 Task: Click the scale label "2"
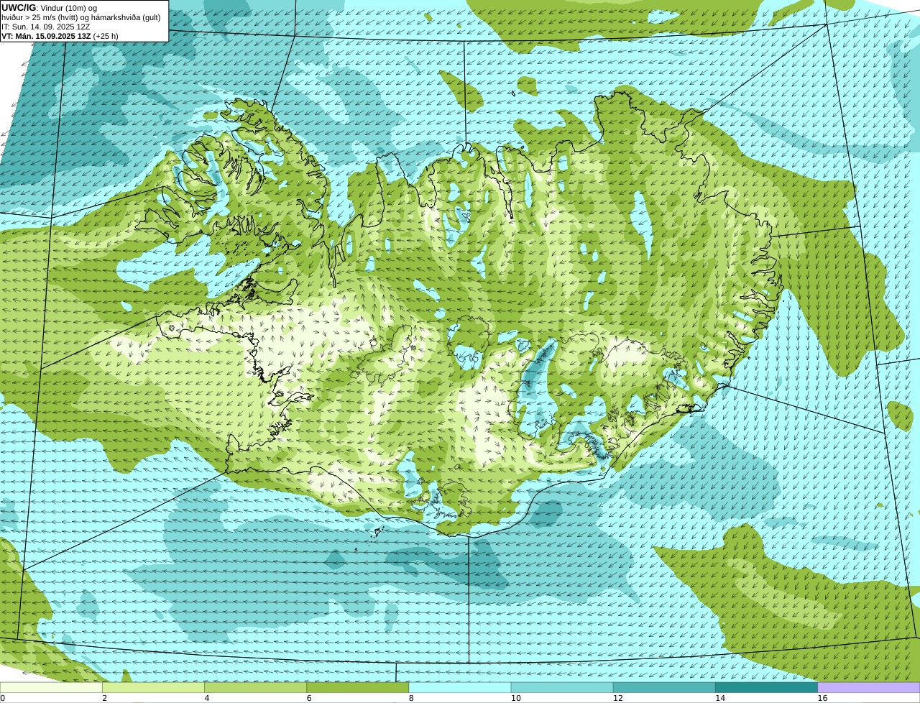tap(104, 698)
